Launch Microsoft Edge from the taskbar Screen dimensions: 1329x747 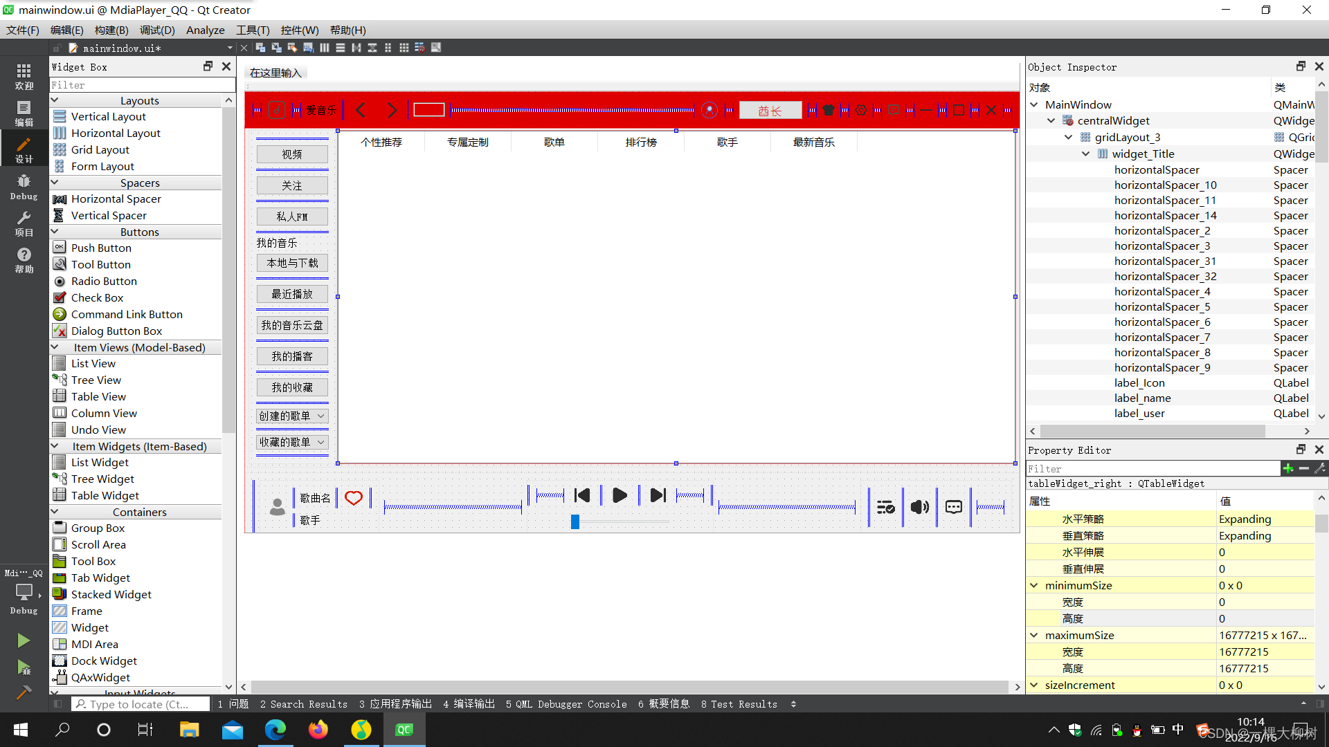click(275, 729)
